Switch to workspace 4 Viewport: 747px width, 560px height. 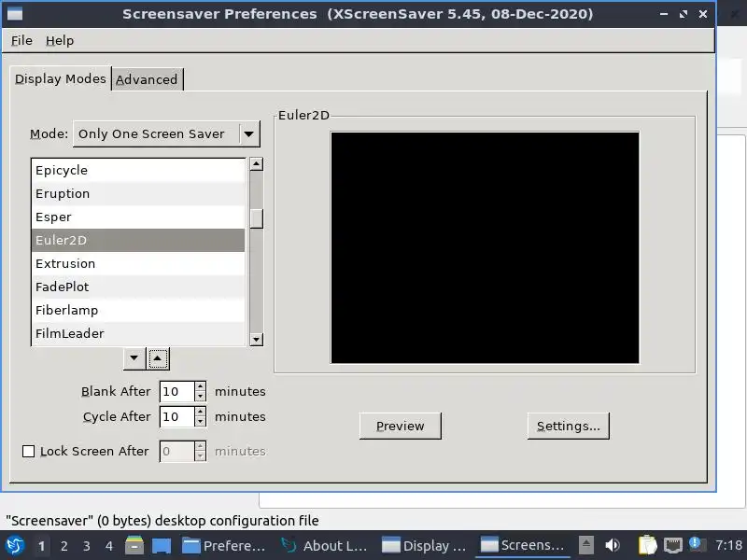click(x=109, y=546)
